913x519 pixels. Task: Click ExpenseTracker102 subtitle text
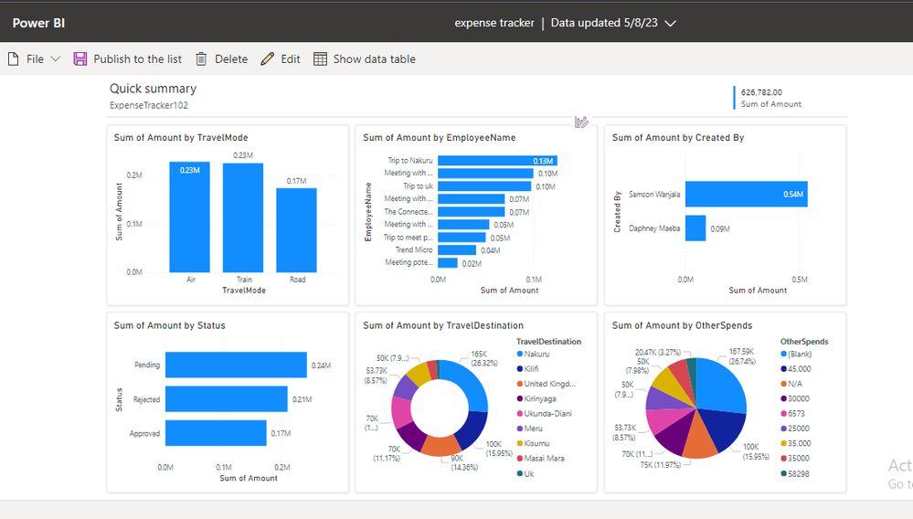tap(148, 105)
